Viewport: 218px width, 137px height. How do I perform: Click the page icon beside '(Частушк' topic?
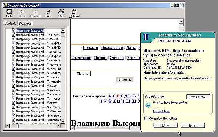[x=13, y=65]
